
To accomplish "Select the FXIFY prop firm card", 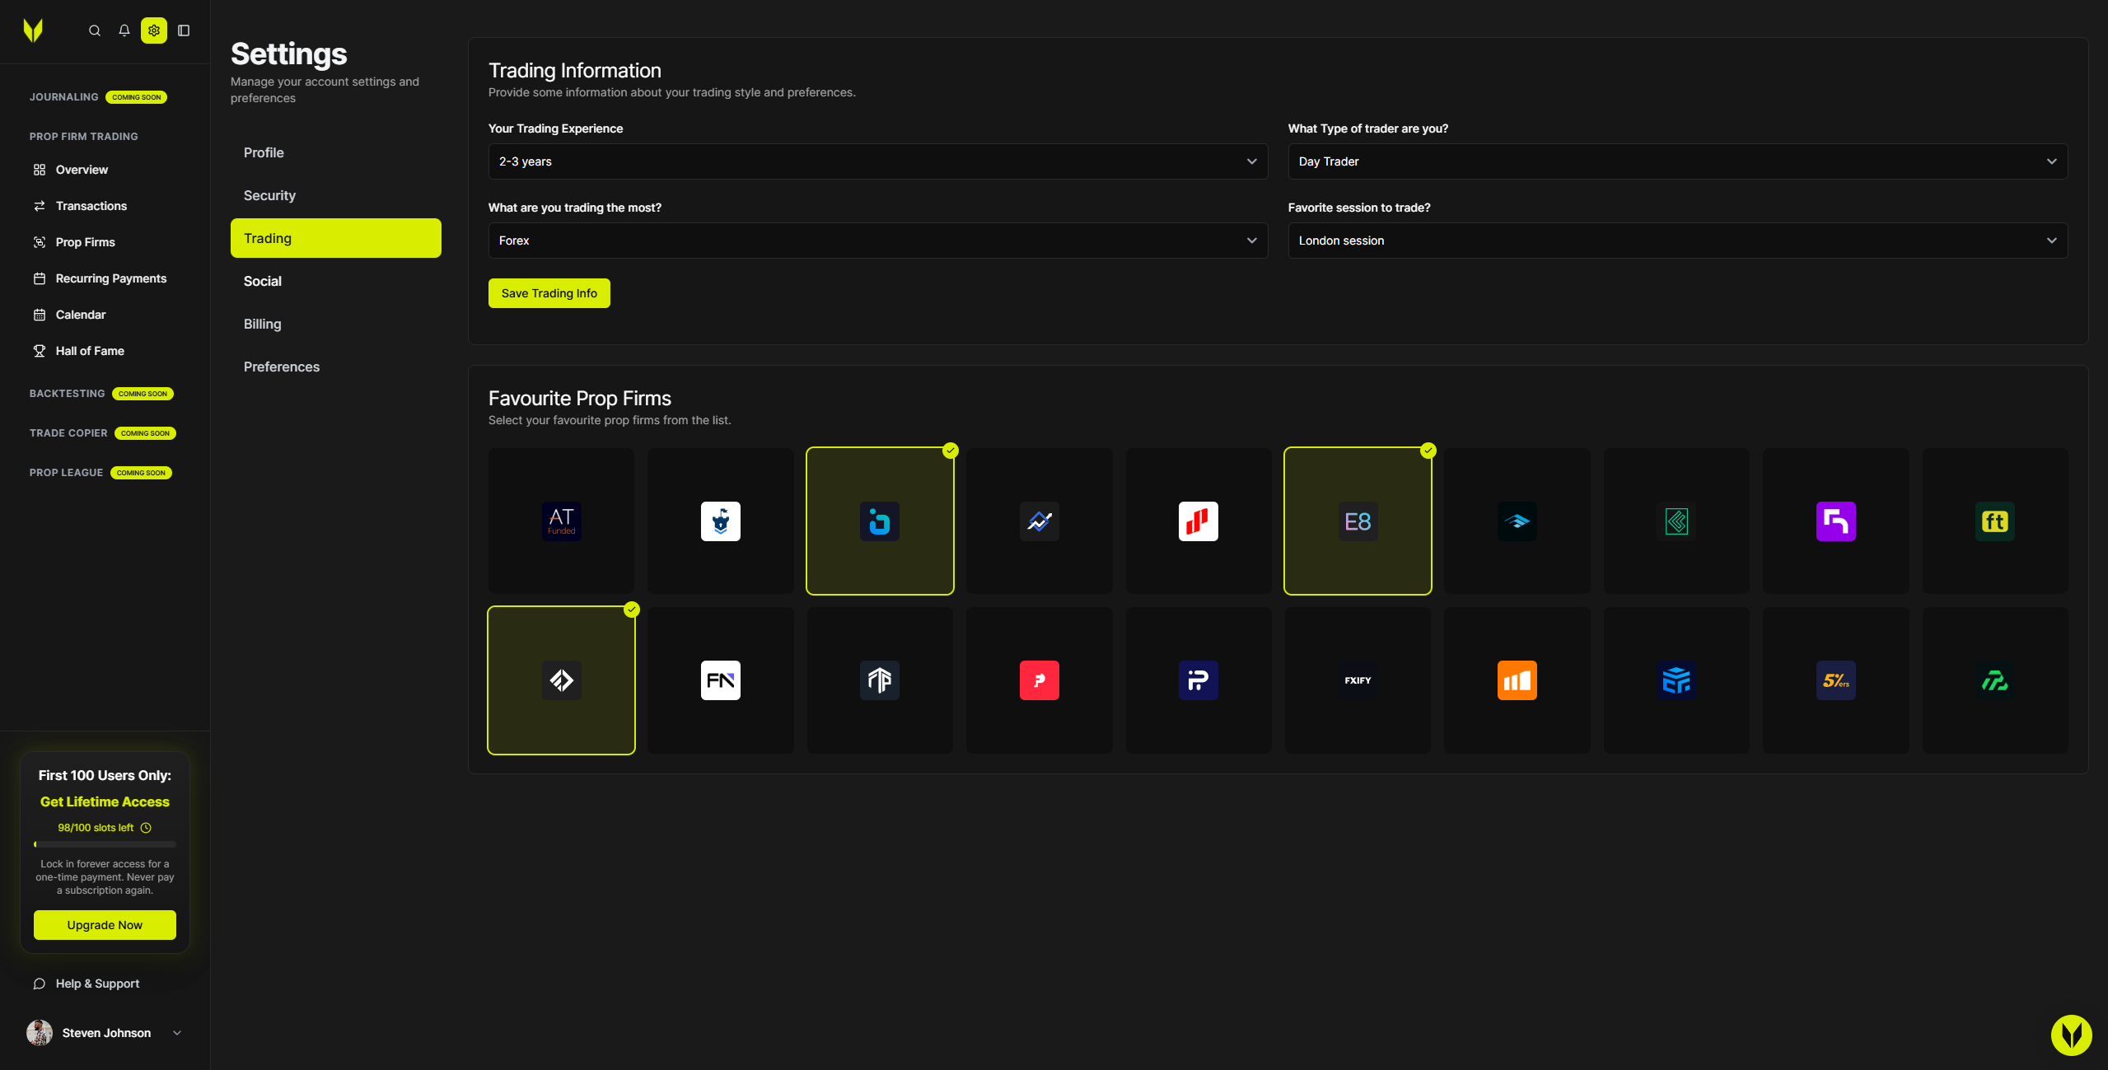I will [x=1358, y=680].
